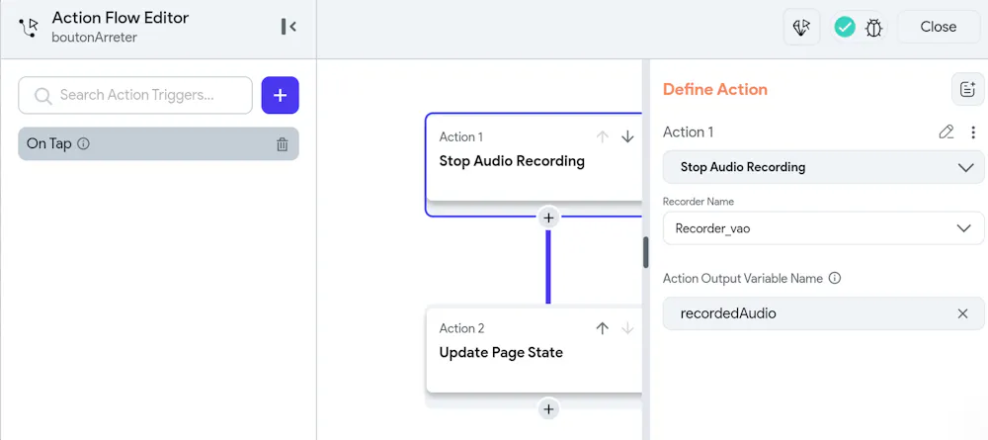The width and height of the screenshot is (988, 440).
Task: Add action below Stop Audio Recording
Action: click(548, 219)
